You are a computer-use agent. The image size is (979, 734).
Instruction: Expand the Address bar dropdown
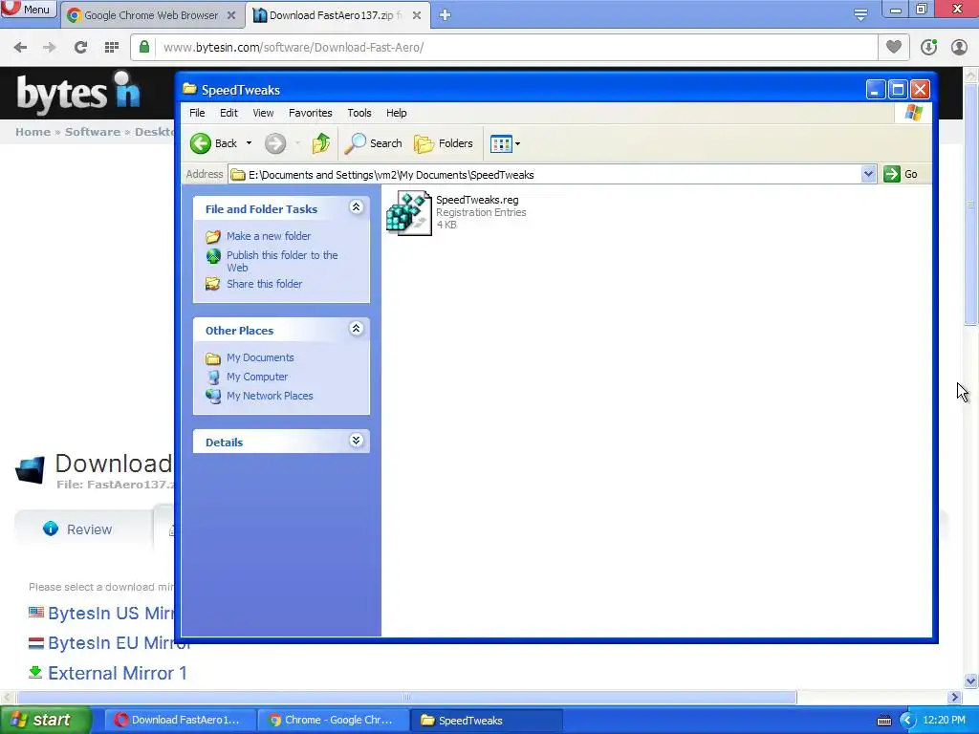pos(868,174)
